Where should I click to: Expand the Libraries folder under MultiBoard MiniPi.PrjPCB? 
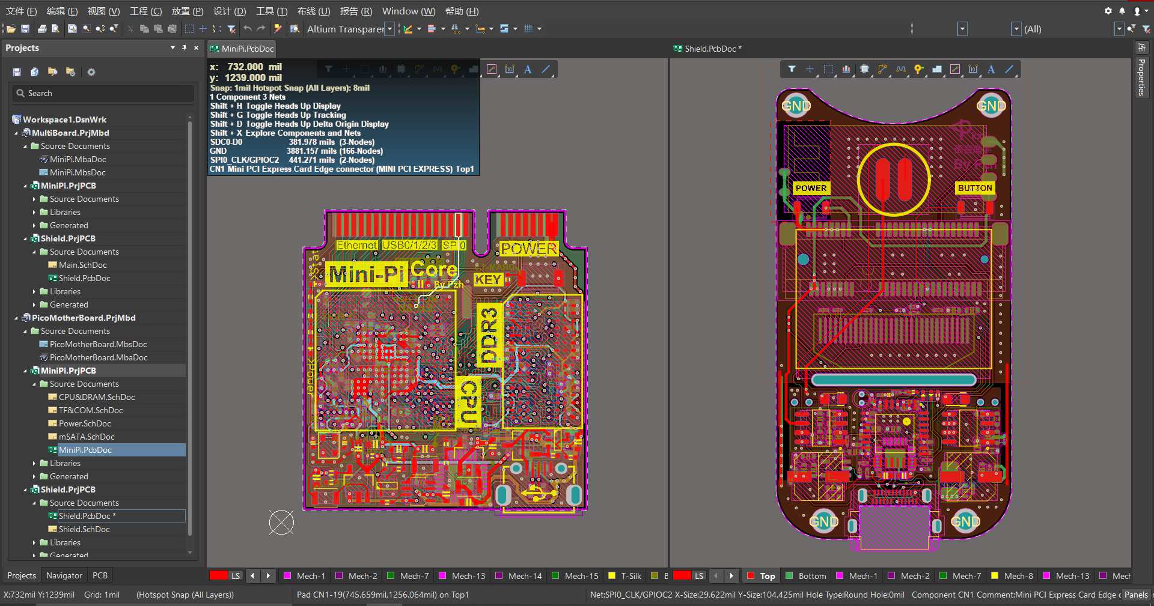click(34, 212)
